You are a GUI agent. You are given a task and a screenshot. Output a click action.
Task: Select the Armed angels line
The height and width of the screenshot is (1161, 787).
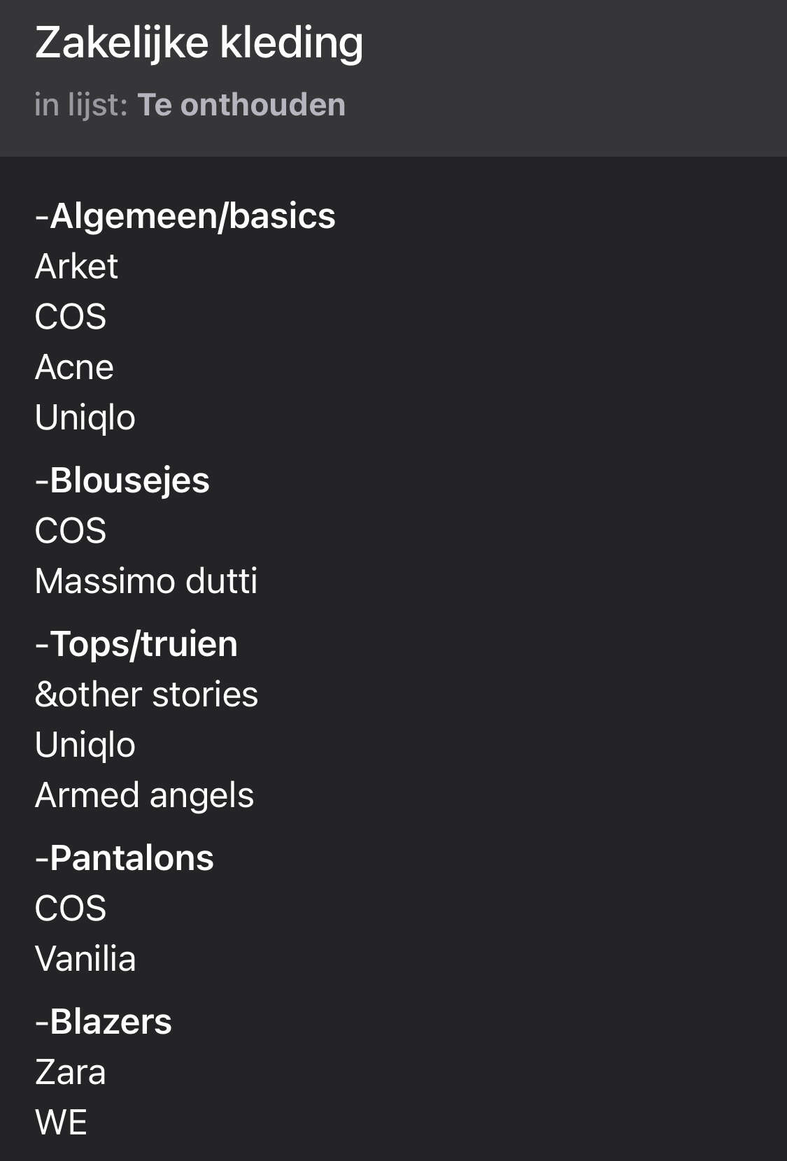pos(145,795)
